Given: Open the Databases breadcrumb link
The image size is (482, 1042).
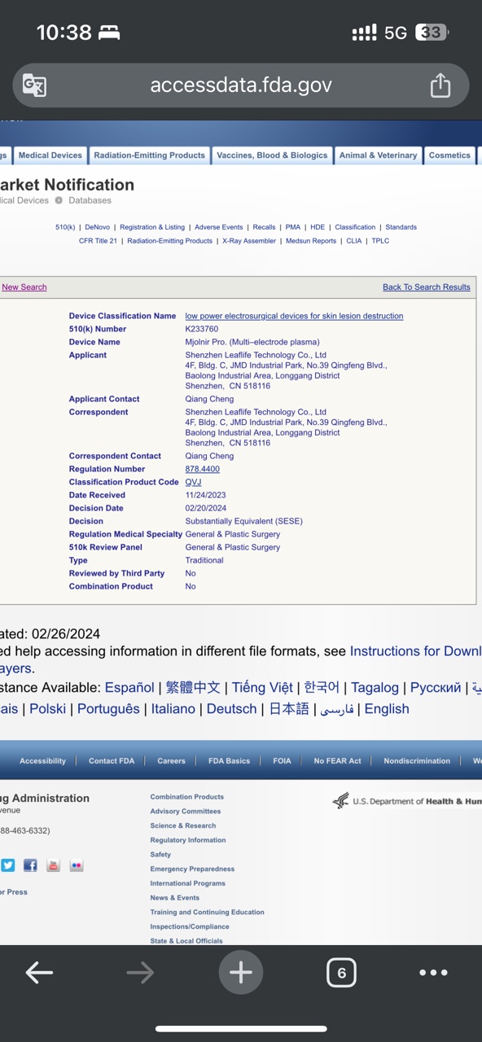Looking at the screenshot, I should [x=90, y=200].
